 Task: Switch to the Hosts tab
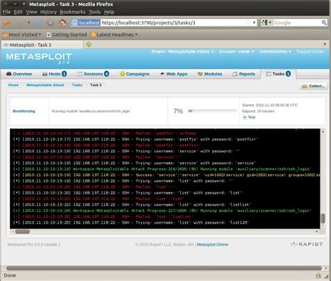(x=54, y=74)
